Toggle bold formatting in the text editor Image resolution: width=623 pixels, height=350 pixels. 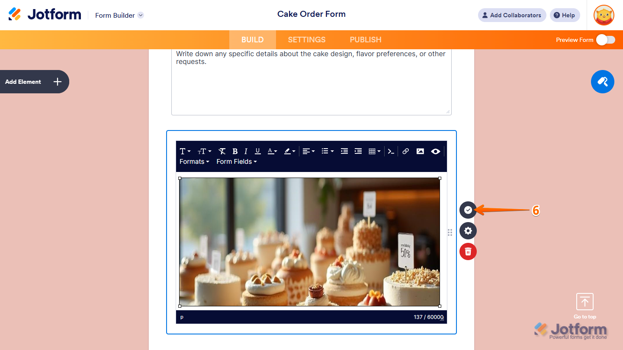pos(235,151)
